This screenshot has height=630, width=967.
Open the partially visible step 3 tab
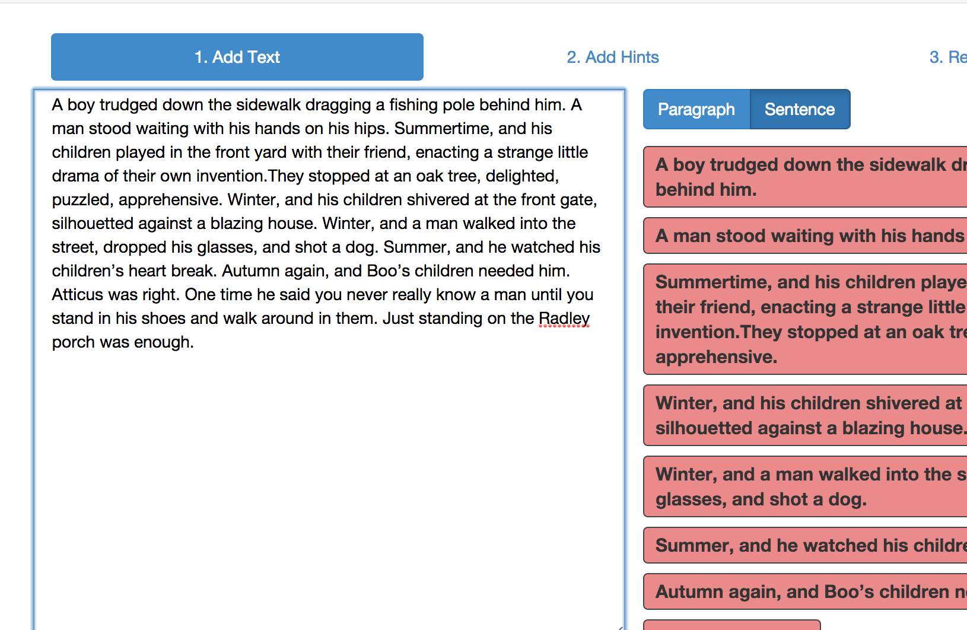(943, 57)
